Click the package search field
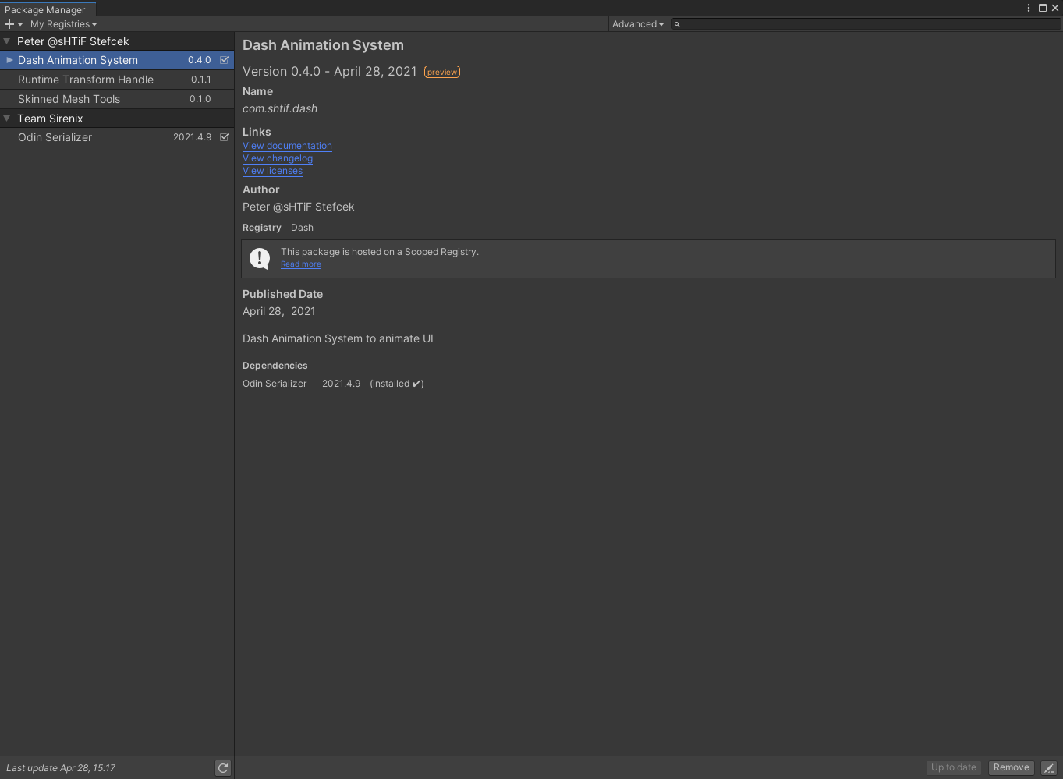The height and width of the screenshot is (779, 1063). [866, 24]
